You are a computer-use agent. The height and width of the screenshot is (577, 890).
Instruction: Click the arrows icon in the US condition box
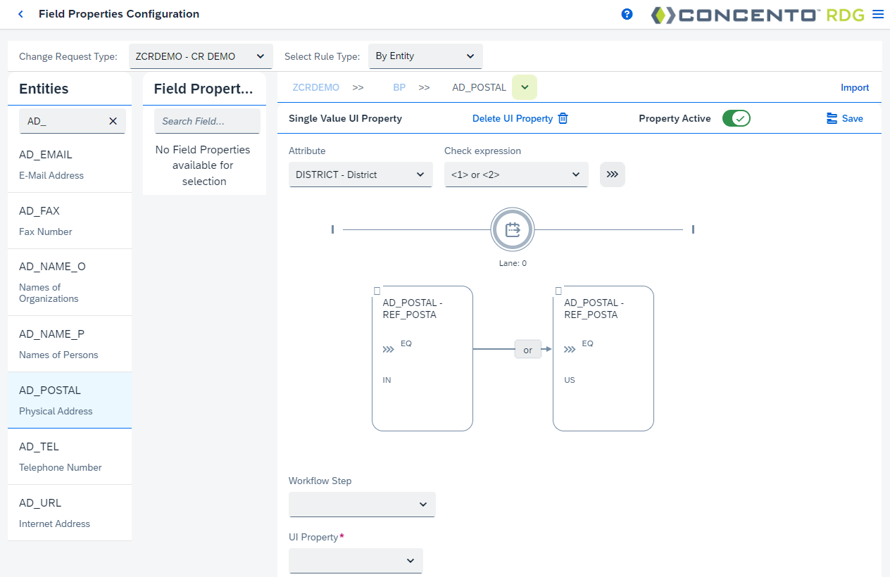tap(570, 349)
